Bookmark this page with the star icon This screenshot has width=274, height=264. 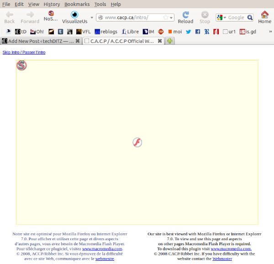[165, 17]
